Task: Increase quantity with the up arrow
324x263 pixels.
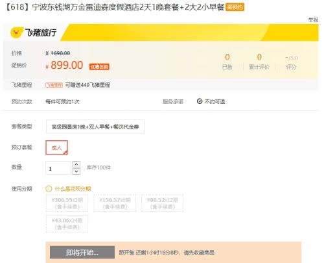Action: coord(76,164)
